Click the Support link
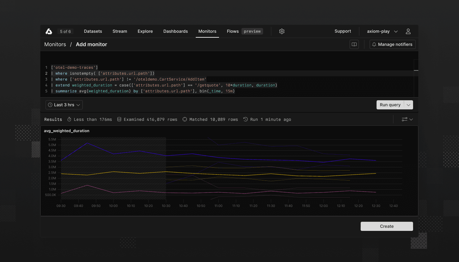Image resolution: width=459 pixels, height=262 pixels. [x=343, y=31]
